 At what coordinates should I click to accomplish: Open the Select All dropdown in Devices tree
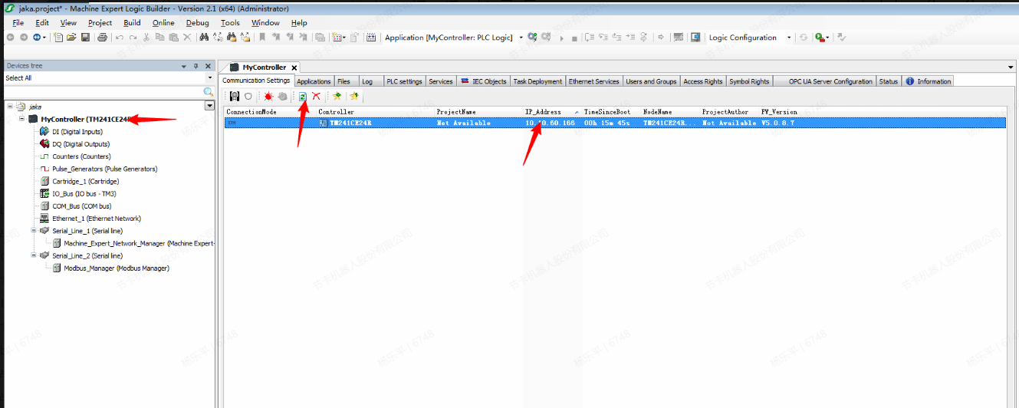[x=209, y=78]
